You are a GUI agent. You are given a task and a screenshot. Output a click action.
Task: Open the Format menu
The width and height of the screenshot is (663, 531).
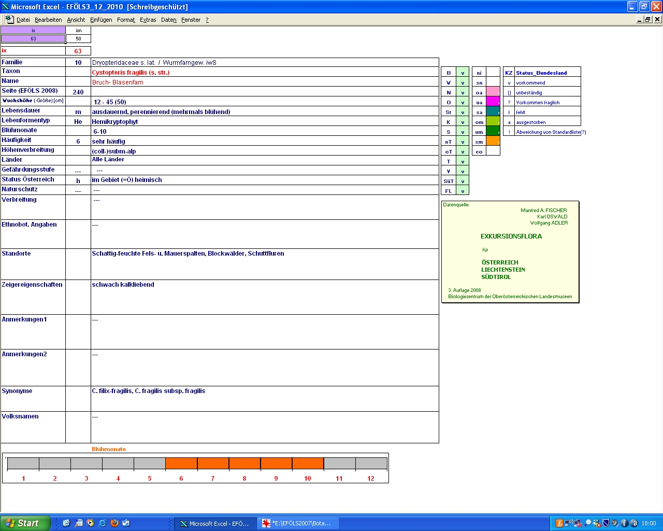[126, 20]
